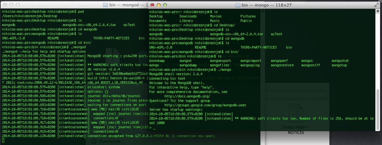Click 'Pictures' in the mongo window home listing
Image resolution: width=382 pixels, height=145 pixels.
[248, 16]
